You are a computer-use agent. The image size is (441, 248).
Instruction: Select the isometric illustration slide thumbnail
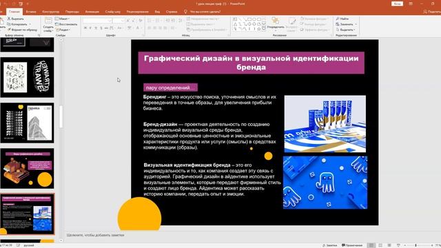pos(27,168)
